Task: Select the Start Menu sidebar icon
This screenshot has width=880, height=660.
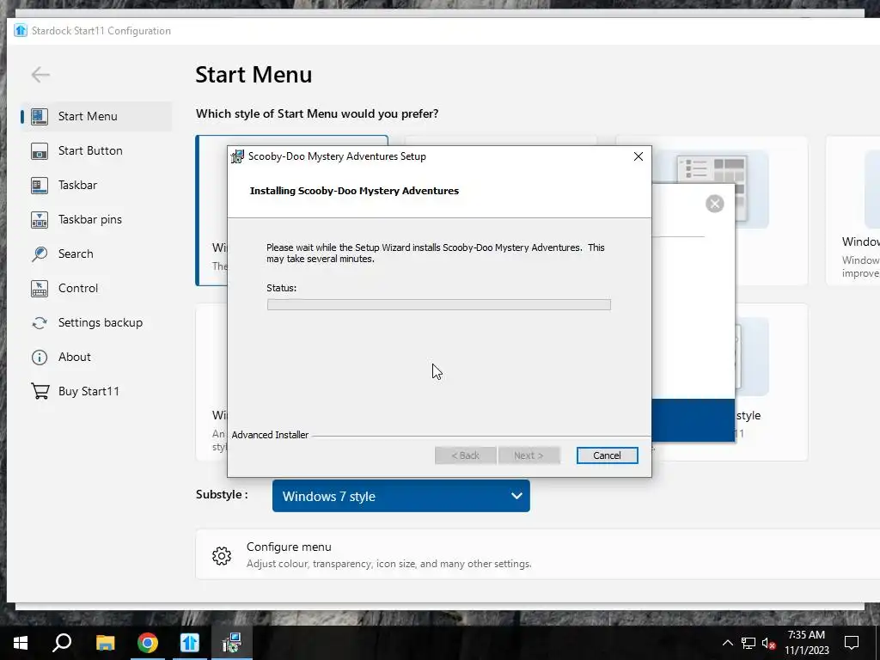Action: click(x=40, y=116)
